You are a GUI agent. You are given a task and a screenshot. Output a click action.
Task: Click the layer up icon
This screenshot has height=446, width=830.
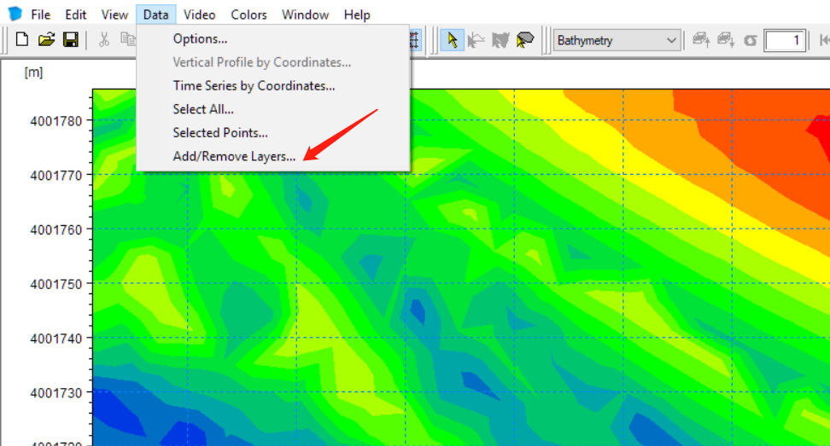click(701, 40)
